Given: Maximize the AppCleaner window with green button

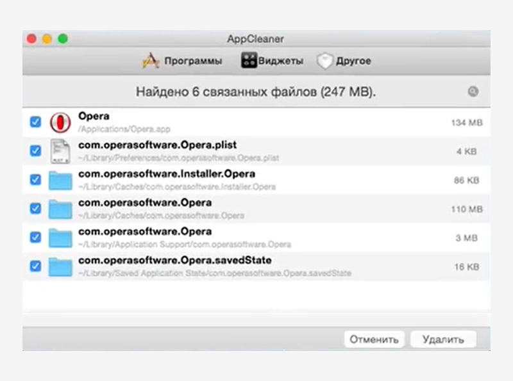Looking at the screenshot, I should [63, 39].
